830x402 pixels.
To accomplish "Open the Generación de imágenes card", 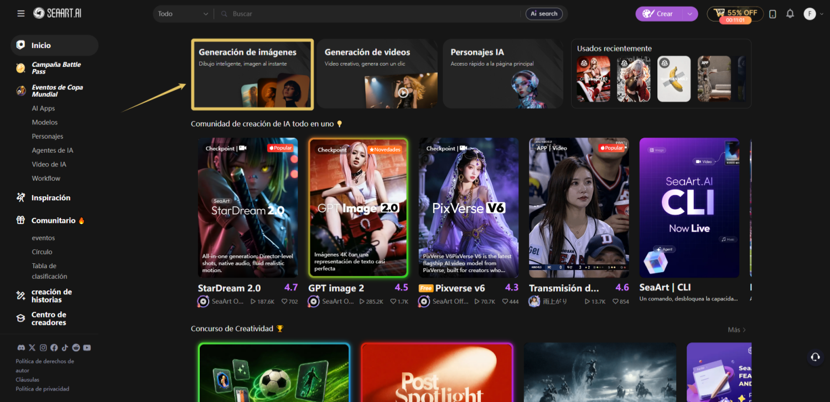I will (x=252, y=74).
